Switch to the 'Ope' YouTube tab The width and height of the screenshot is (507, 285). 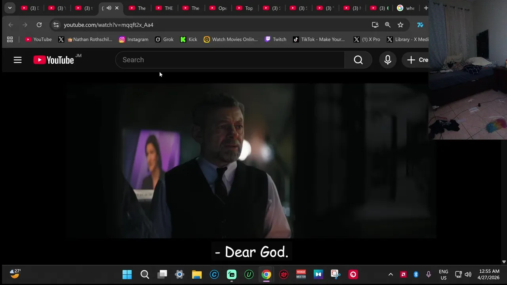coord(217,8)
